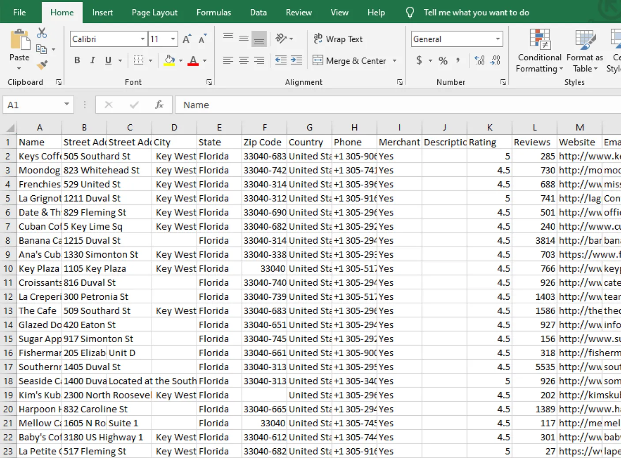This screenshot has height=458, width=621.
Task: Switch to the Formulas tab
Action: click(214, 12)
